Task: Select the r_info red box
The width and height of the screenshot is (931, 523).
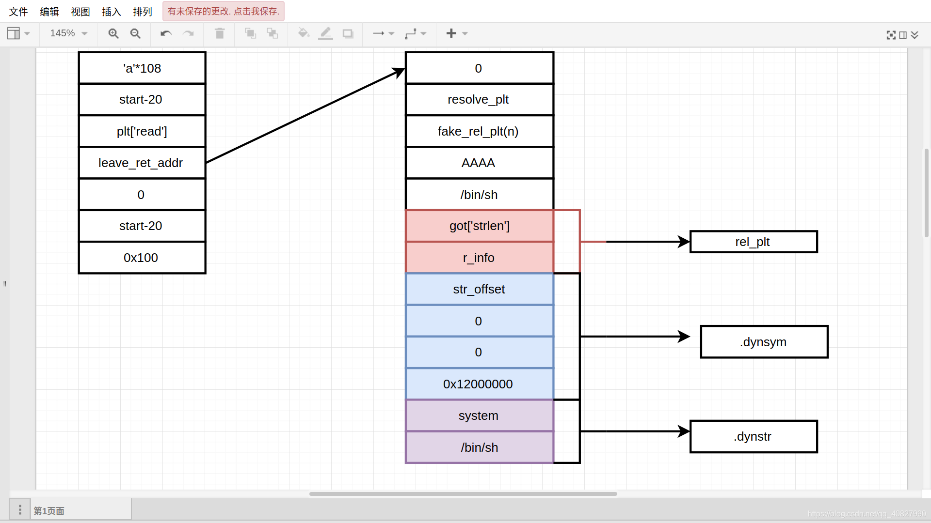Action: click(480, 258)
